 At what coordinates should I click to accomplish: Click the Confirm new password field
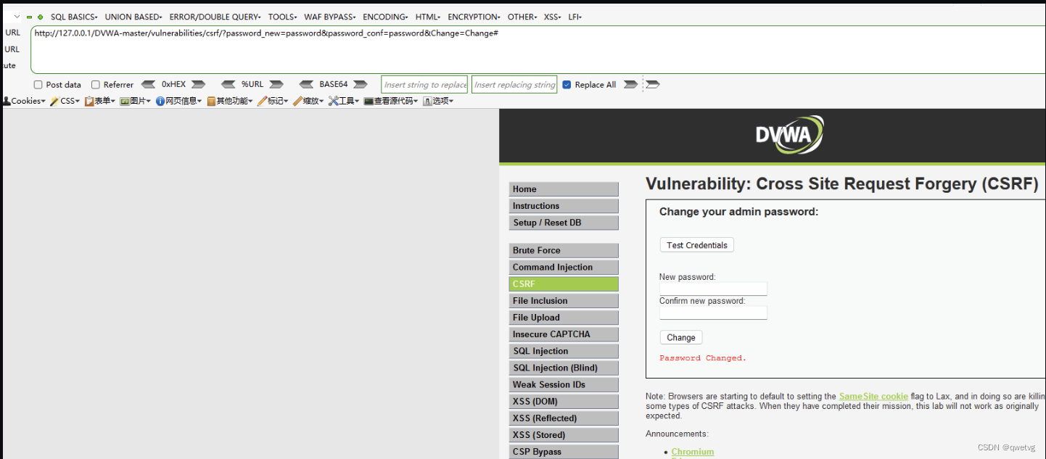(x=713, y=313)
